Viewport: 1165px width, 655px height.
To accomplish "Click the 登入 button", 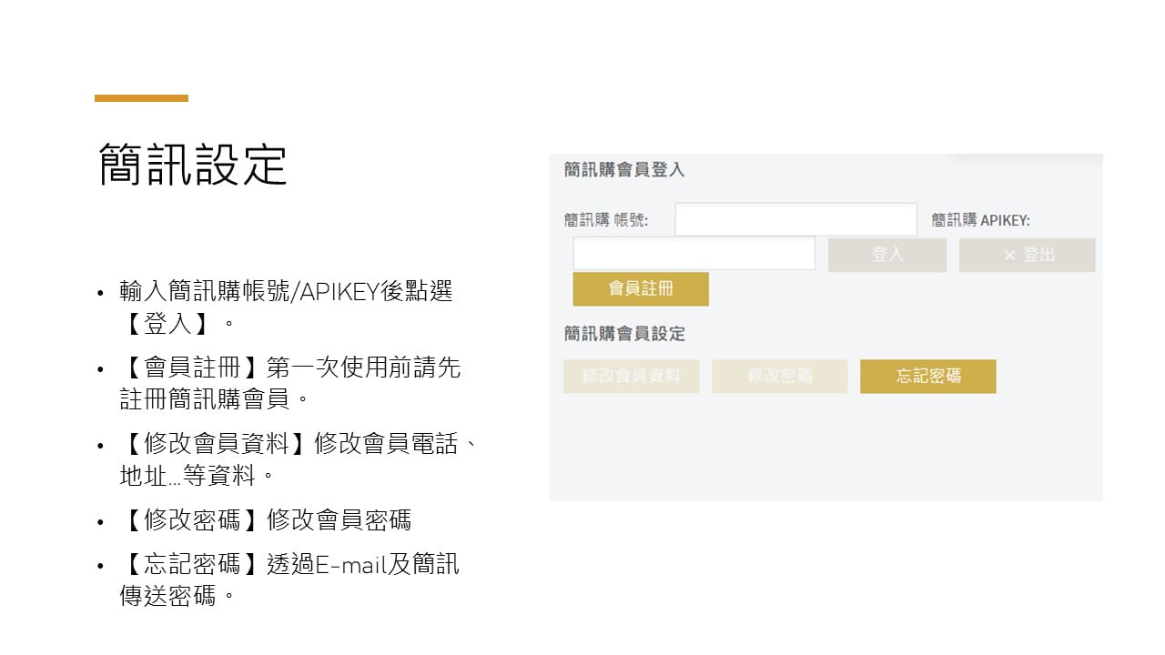I will point(887,255).
